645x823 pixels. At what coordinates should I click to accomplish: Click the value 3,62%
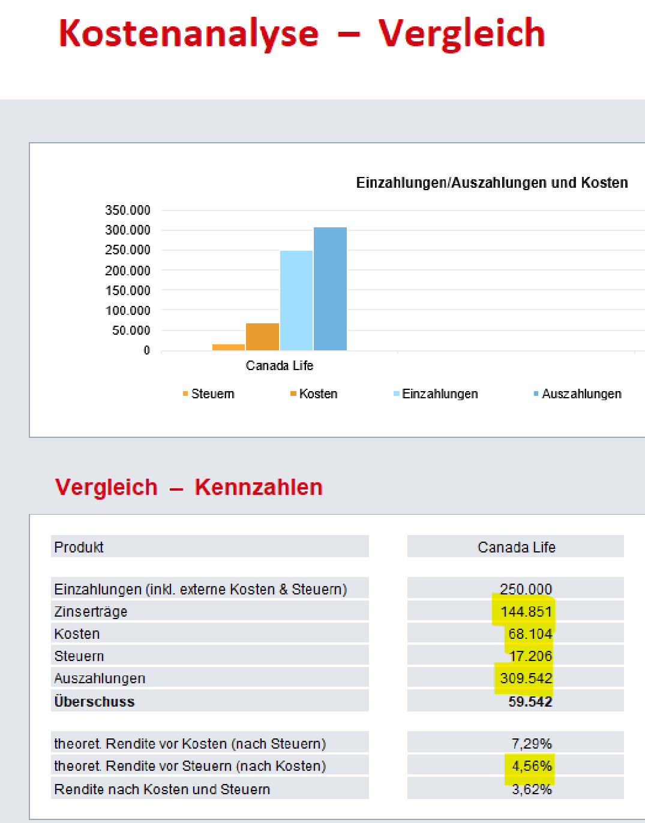coord(532,789)
